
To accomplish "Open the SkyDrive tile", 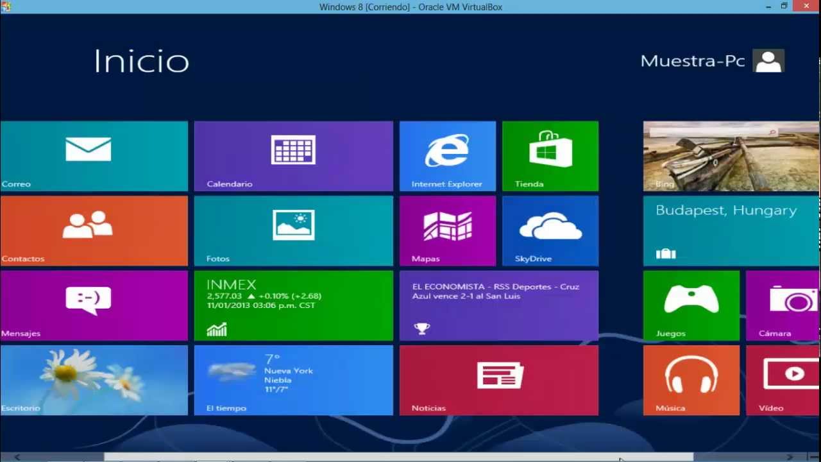I will [550, 231].
